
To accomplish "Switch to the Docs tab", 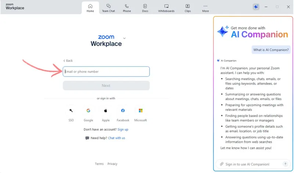I will click(x=145, y=8).
